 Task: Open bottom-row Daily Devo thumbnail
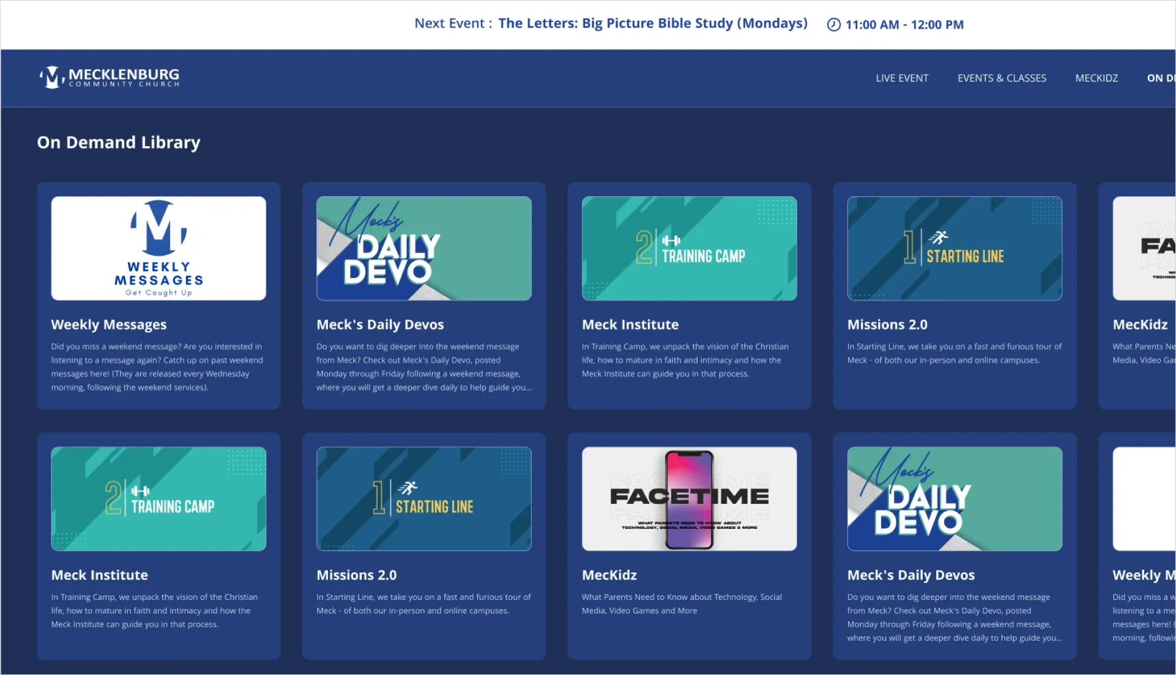click(954, 499)
